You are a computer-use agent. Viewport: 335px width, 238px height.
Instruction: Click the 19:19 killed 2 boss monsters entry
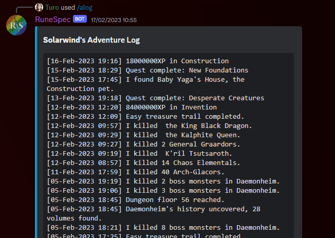tap(163, 181)
